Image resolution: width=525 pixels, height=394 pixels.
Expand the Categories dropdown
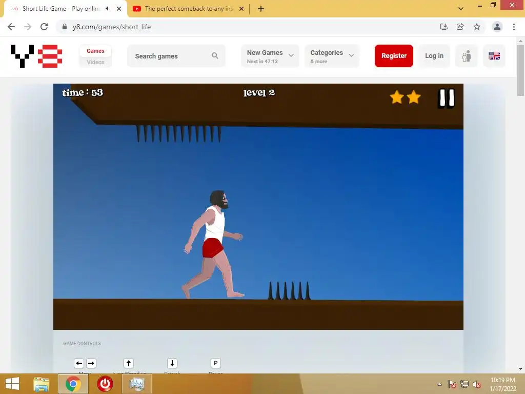tap(332, 56)
